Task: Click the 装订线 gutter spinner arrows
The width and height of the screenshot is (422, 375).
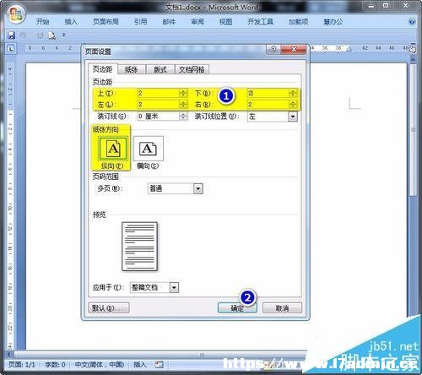Action: click(183, 117)
